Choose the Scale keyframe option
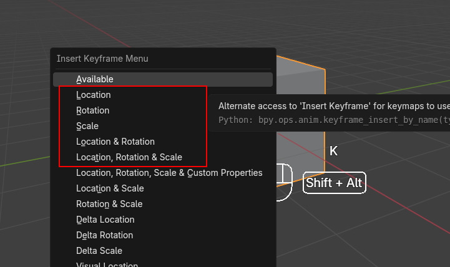 point(163,126)
